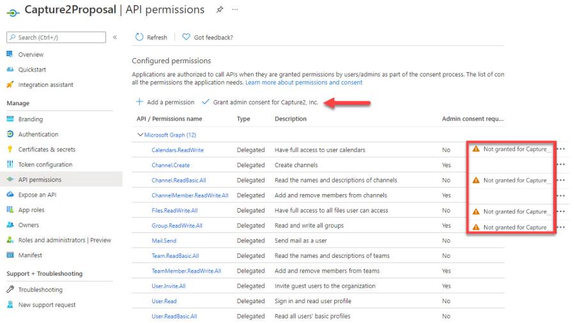Click the Expose an API cloud icon

click(x=10, y=195)
